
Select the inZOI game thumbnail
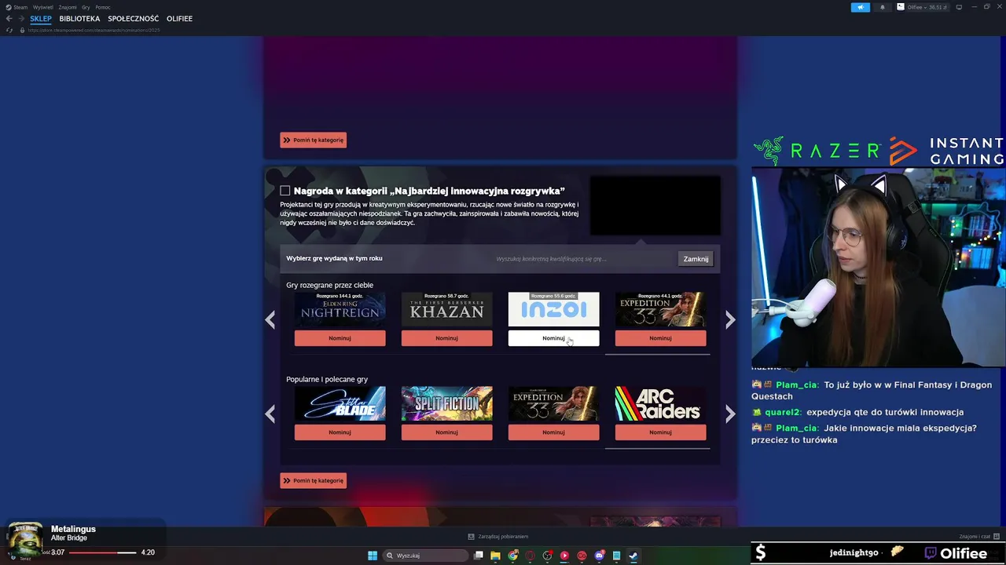point(553,309)
